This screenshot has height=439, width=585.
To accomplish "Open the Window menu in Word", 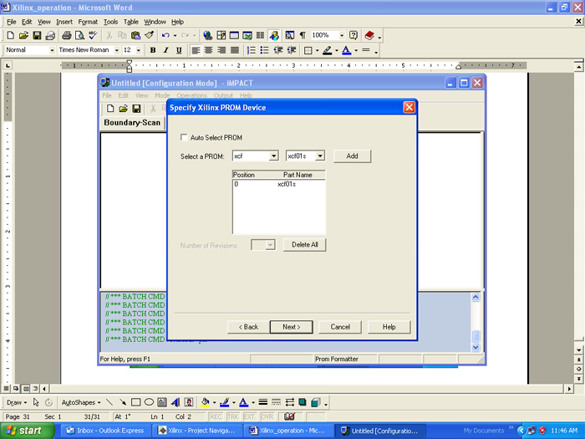I will (x=155, y=22).
